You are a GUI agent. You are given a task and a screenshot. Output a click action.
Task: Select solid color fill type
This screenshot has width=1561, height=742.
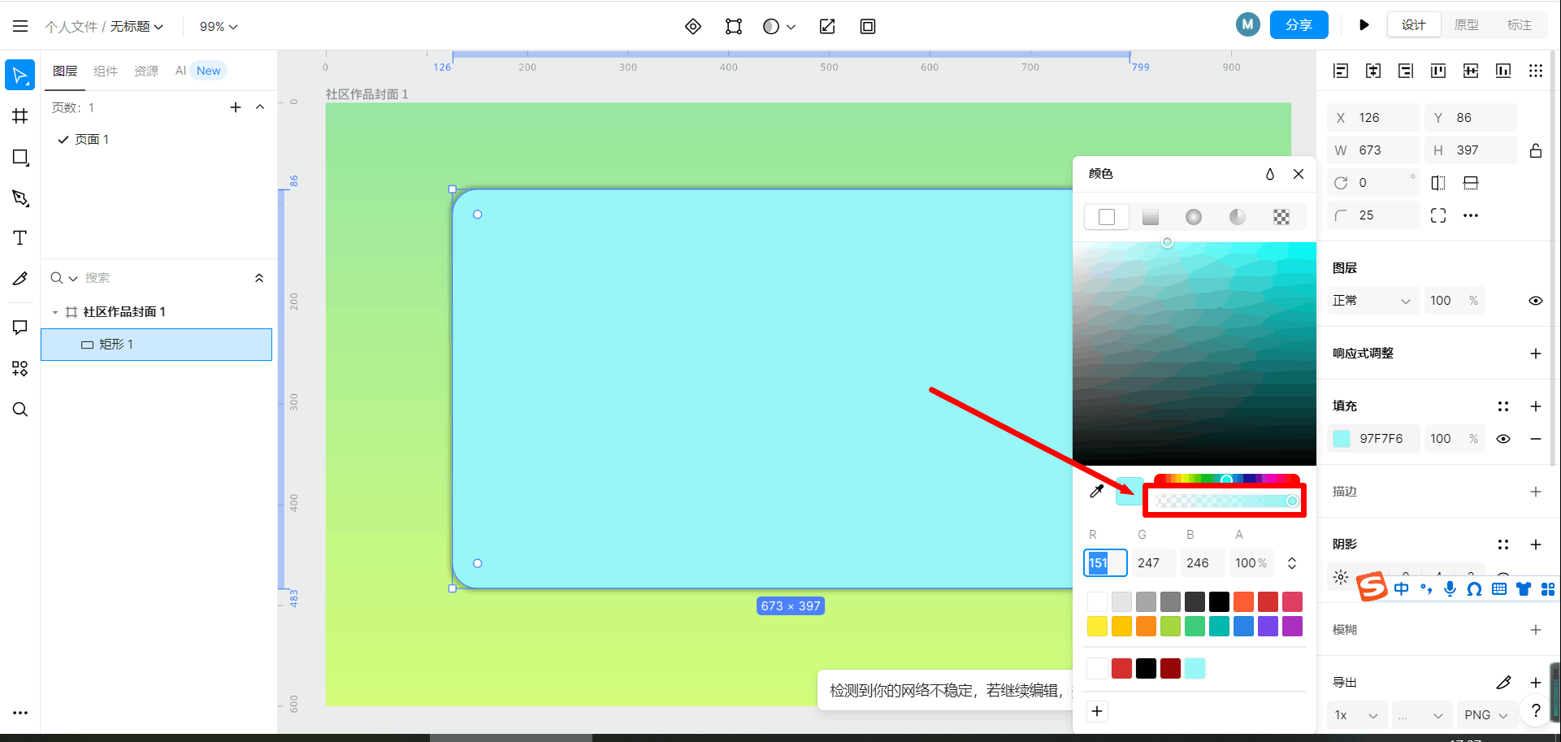point(1107,217)
